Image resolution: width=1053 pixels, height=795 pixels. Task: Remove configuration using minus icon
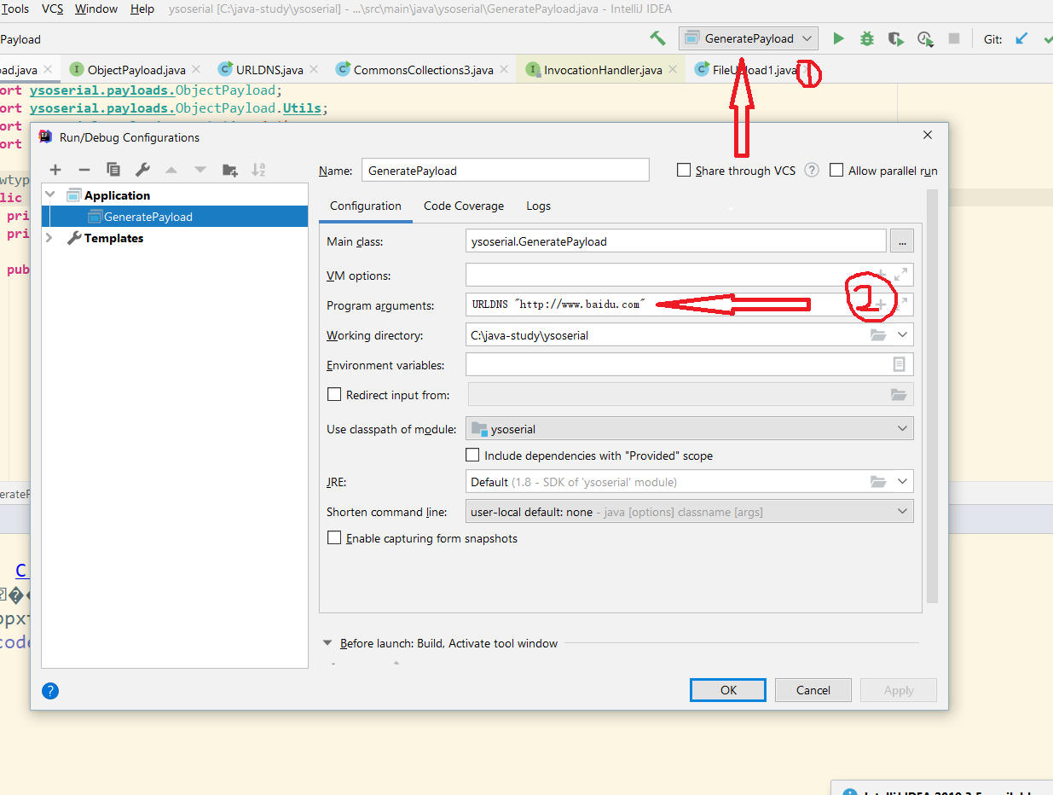pos(84,170)
